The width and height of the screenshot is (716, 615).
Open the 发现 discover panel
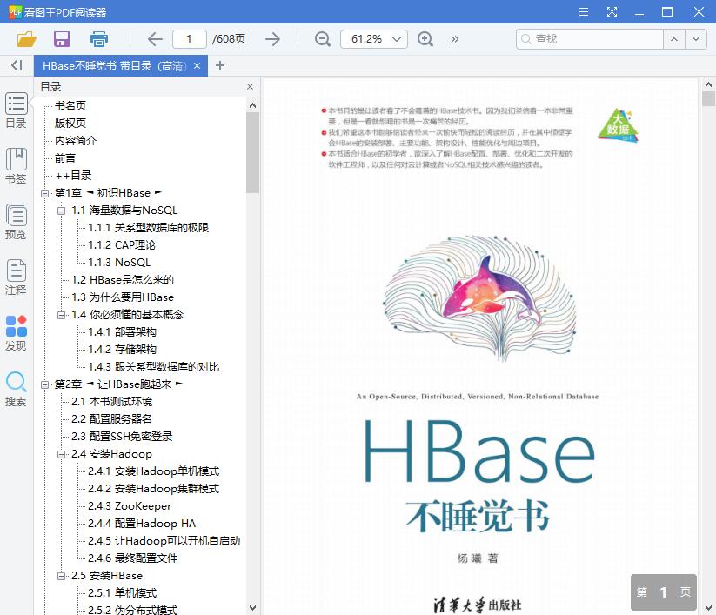click(16, 333)
